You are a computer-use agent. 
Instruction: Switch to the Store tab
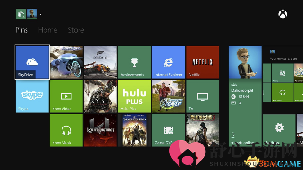point(76,30)
